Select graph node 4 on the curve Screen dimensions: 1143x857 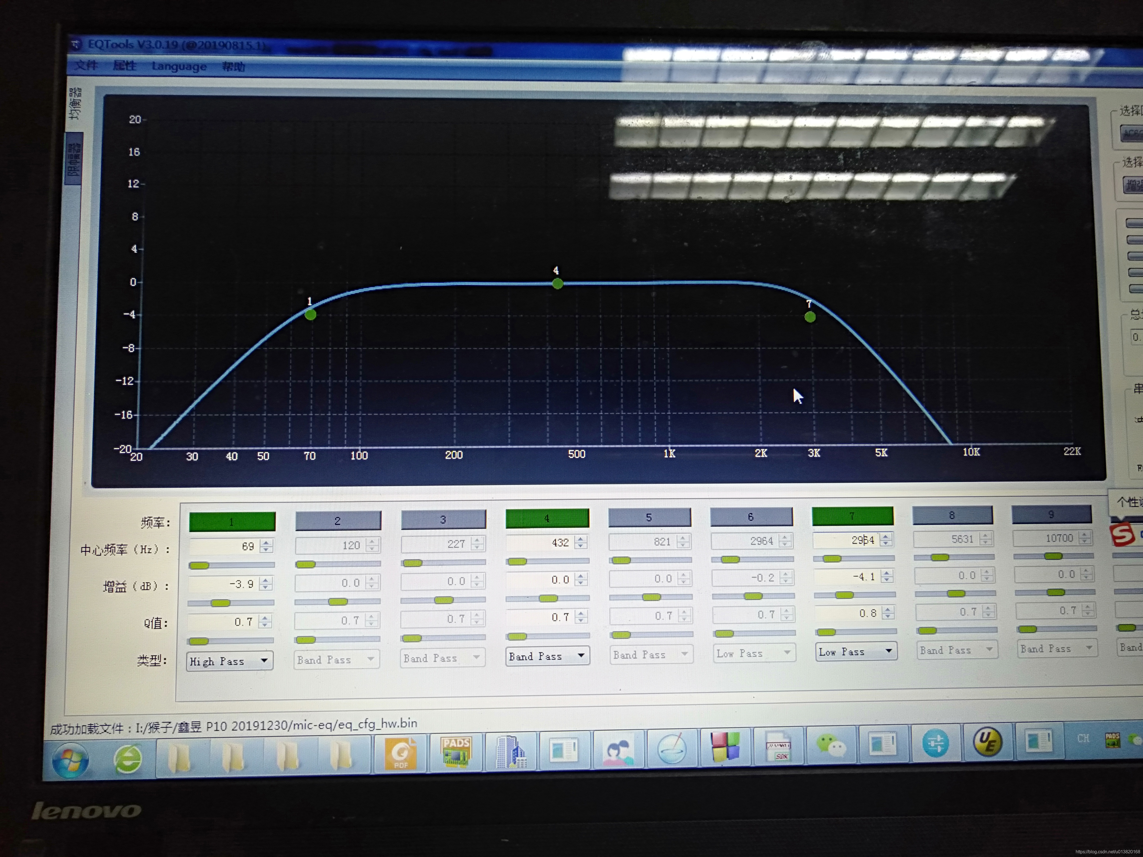point(557,283)
